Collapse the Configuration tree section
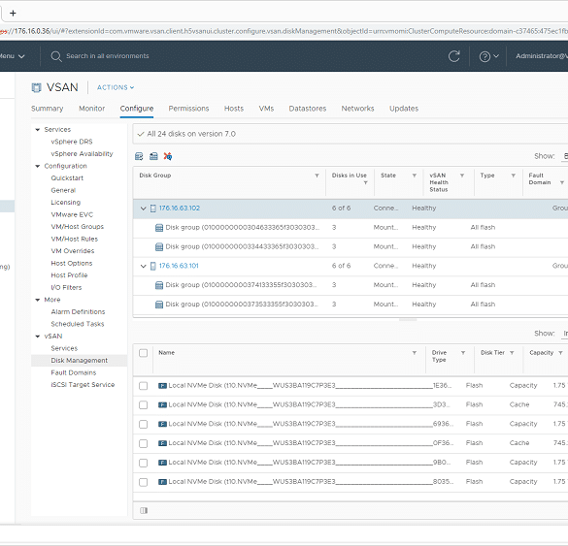This screenshot has width=568, height=546. tap(37, 166)
